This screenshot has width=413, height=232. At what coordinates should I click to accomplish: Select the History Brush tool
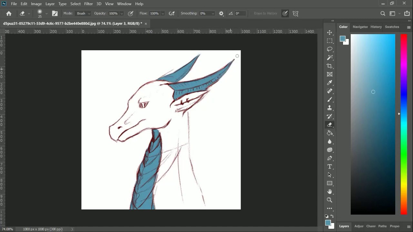pos(329,116)
